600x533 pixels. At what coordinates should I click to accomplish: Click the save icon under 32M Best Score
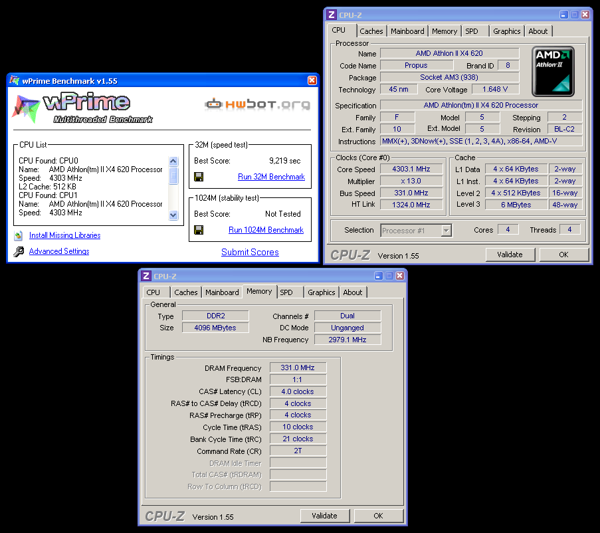(199, 177)
